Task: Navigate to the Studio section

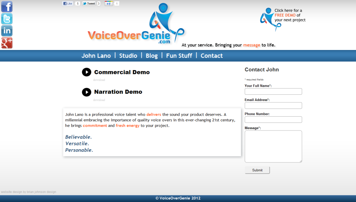Action: (128, 56)
